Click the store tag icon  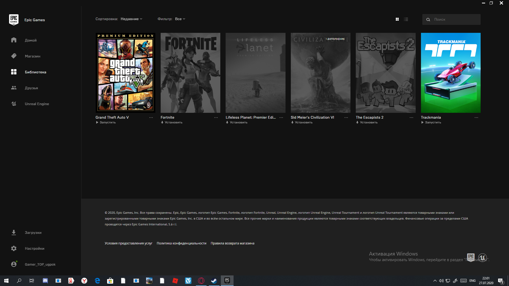click(x=14, y=56)
